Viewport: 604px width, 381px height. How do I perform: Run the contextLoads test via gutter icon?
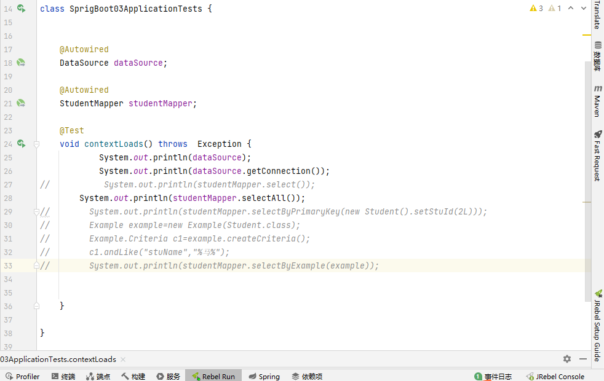click(x=21, y=144)
